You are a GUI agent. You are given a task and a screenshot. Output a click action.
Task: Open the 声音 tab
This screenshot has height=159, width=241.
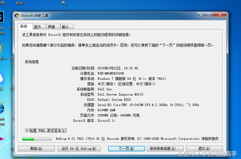click(51, 27)
